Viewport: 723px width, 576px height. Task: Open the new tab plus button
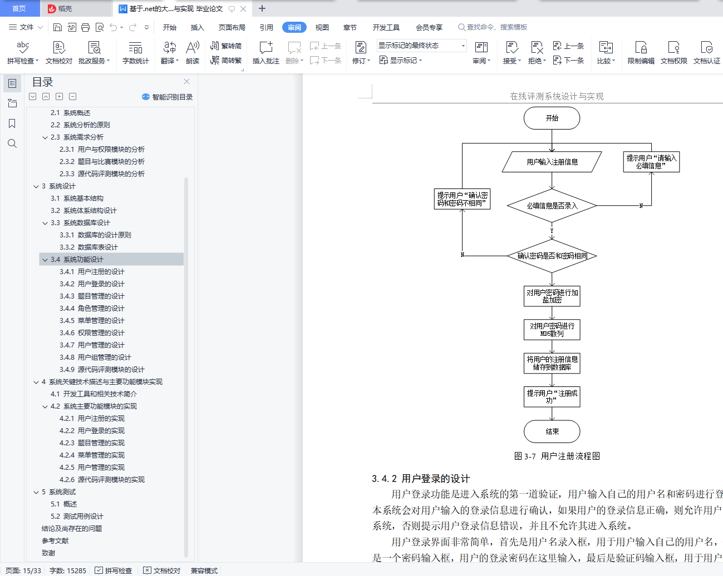tap(262, 8)
